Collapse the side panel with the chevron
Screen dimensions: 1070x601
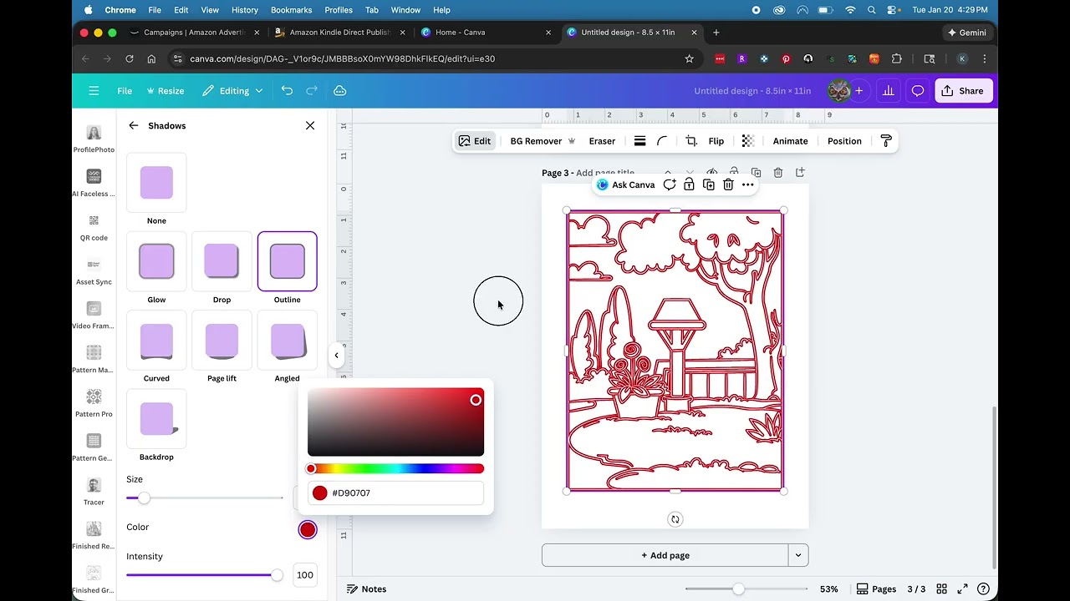tap(336, 356)
